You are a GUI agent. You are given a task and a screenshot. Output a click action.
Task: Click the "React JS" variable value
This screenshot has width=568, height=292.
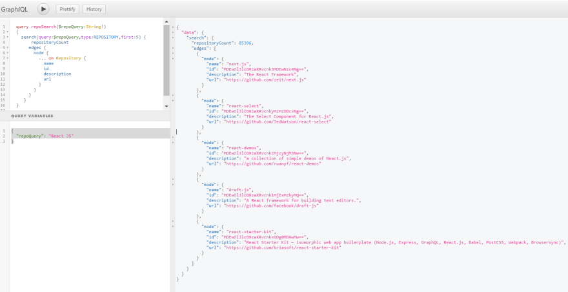pos(61,136)
